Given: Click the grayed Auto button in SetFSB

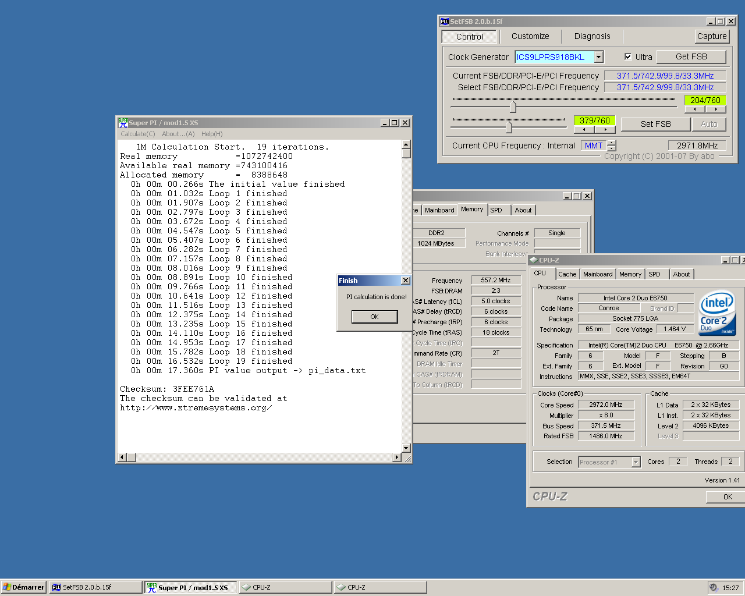Looking at the screenshot, I should [709, 124].
